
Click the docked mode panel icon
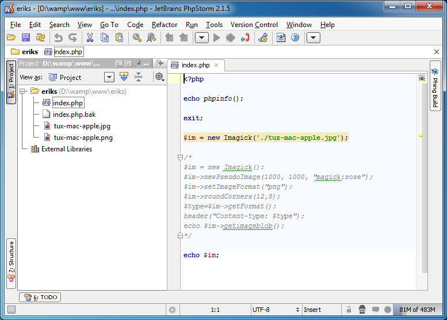coord(128,64)
